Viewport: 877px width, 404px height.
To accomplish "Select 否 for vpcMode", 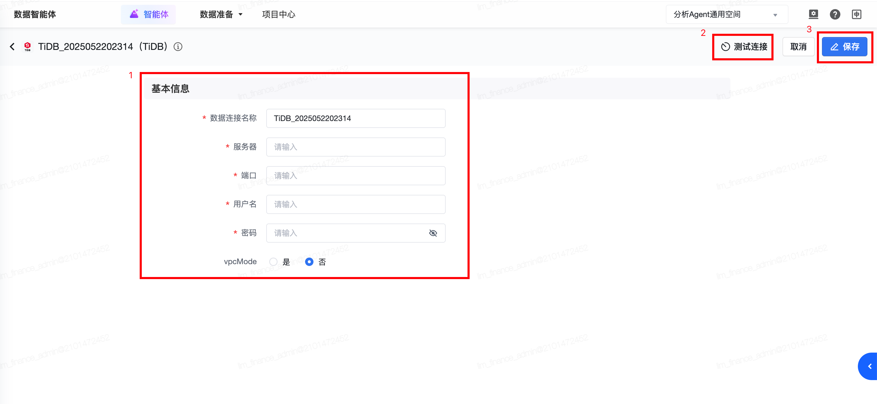I will tap(309, 262).
